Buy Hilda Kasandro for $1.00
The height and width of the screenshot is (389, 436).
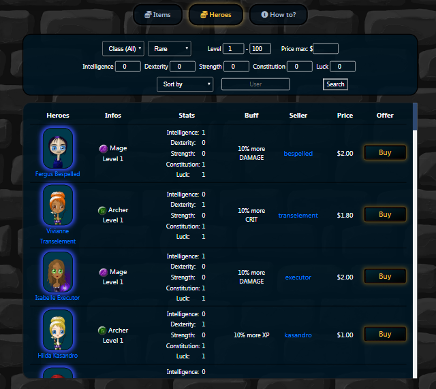tap(385, 334)
